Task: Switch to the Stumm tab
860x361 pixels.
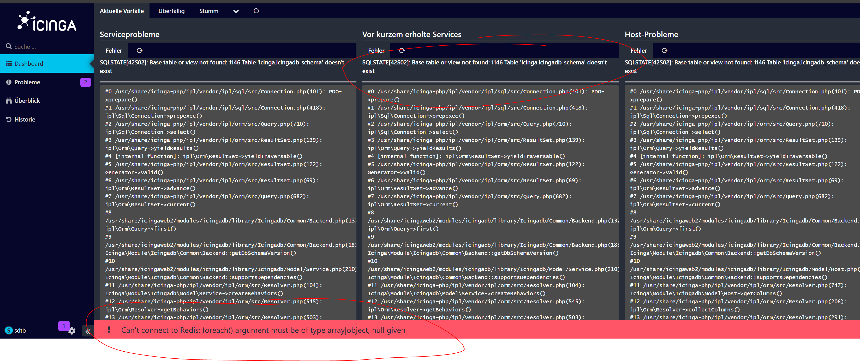Action: [209, 11]
